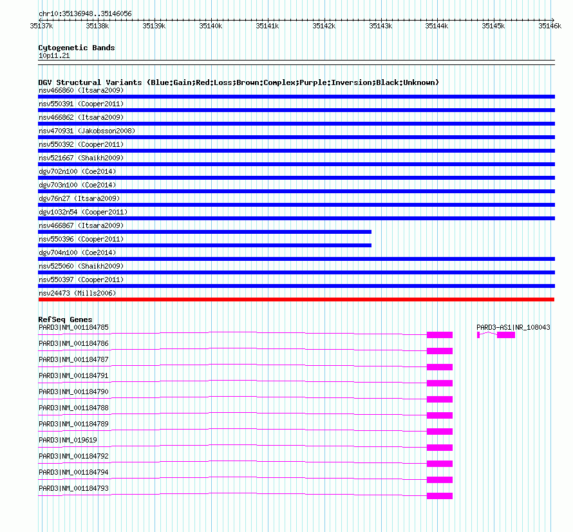The width and height of the screenshot is (573, 532).
Task: Click the 10p11.21 band label
Action: coord(54,55)
